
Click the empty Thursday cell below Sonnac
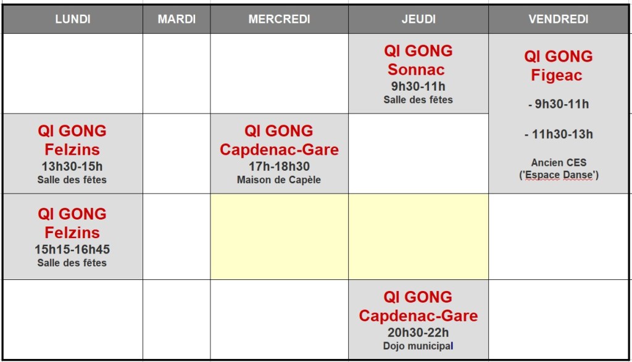click(418, 154)
